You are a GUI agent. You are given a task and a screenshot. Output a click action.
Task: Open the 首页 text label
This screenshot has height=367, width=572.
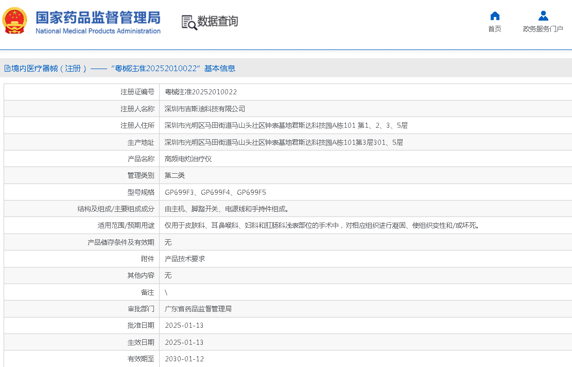pyautogui.click(x=495, y=29)
